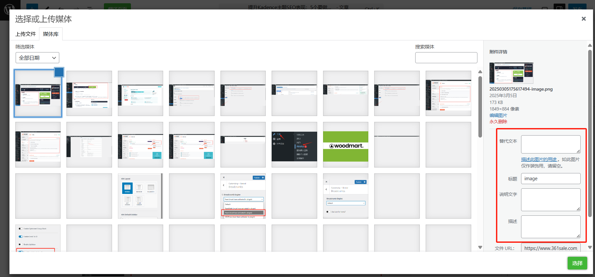This screenshot has height=277, width=595.
Task: Open the 媒体库 tab
Action: (x=51, y=34)
